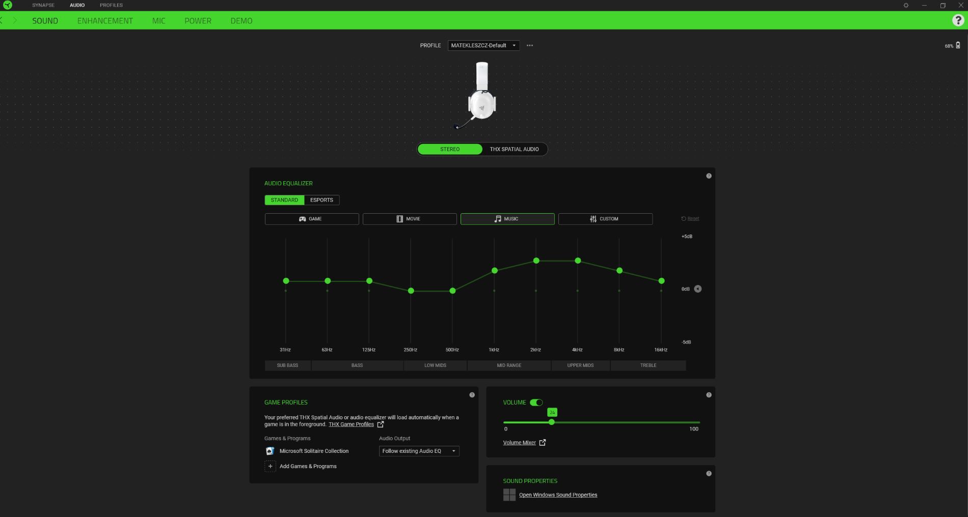Click the 31Hz equalizer band handle

click(x=286, y=281)
